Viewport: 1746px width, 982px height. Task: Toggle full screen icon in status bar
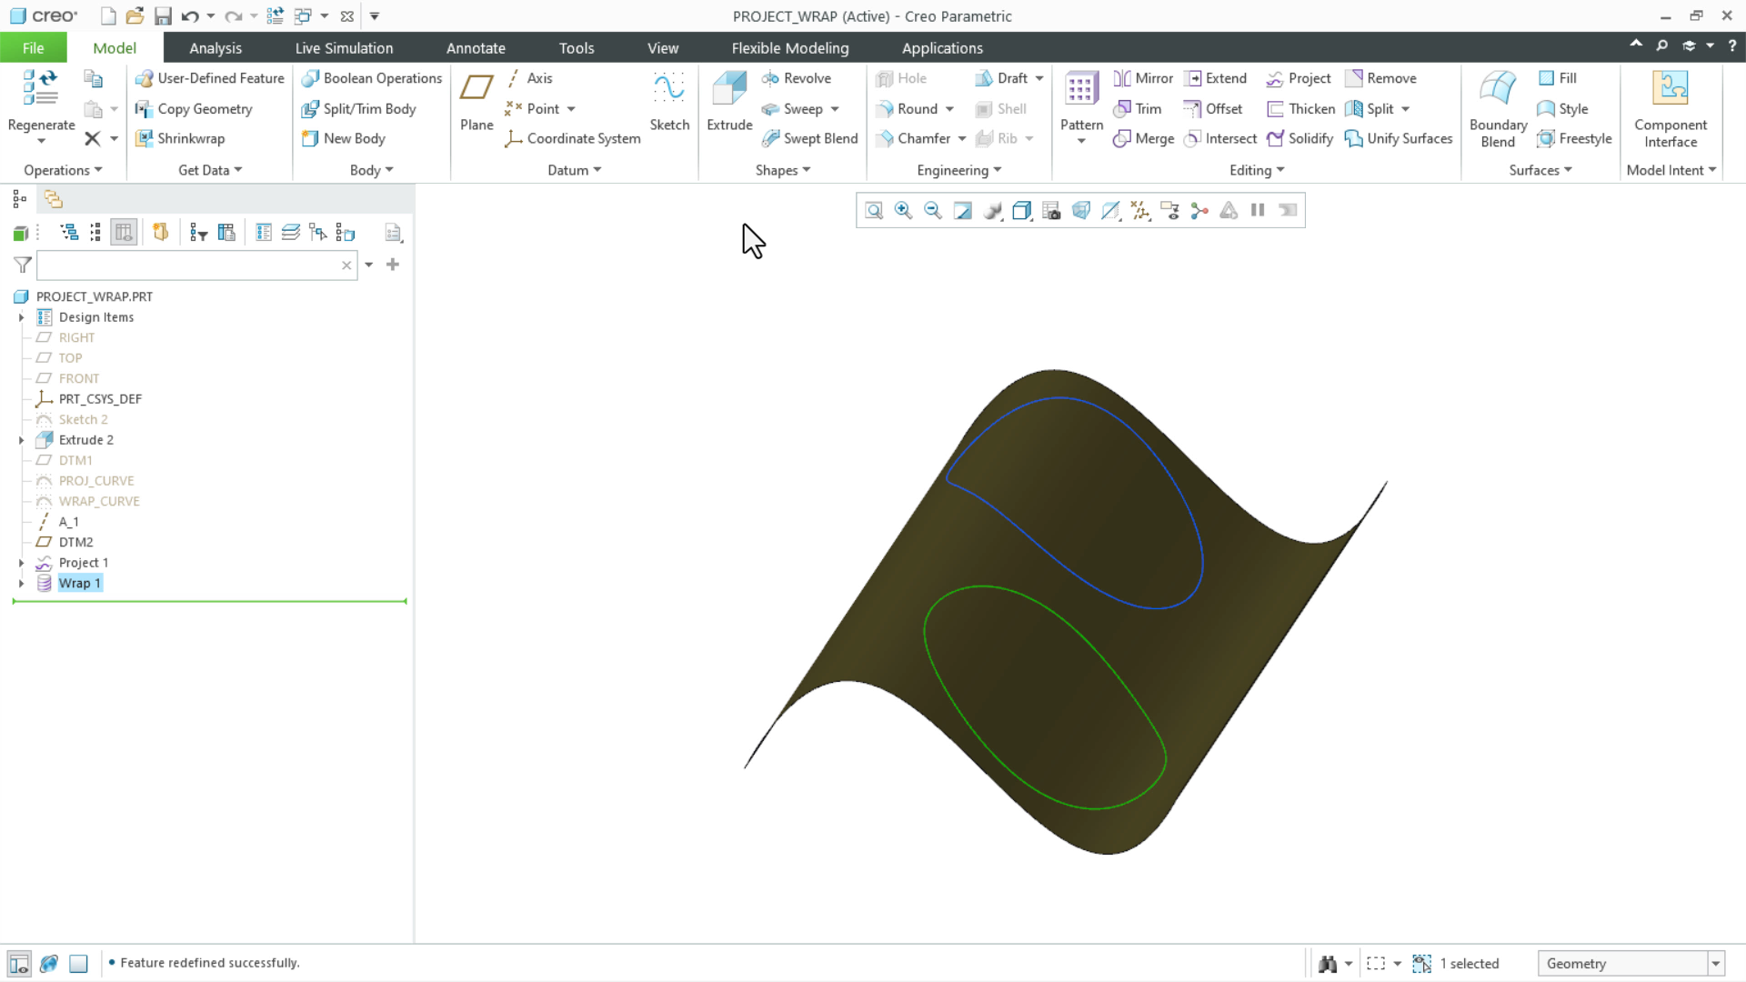point(79,964)
